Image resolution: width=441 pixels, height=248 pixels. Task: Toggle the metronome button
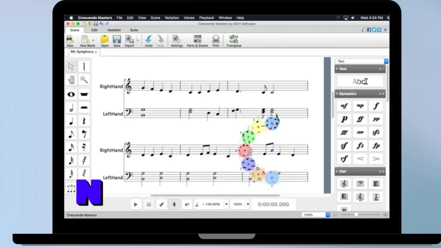tap(174, 205)
